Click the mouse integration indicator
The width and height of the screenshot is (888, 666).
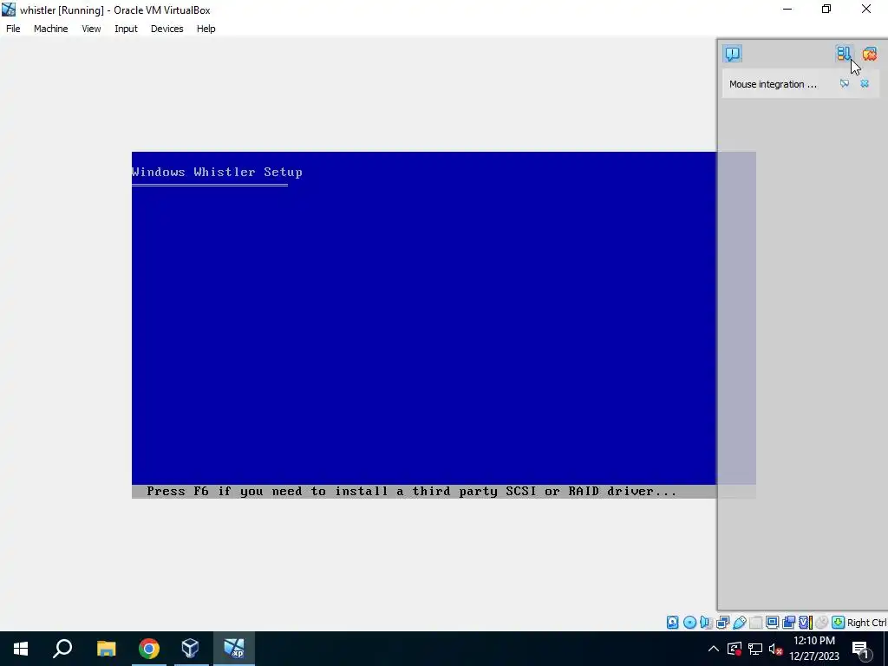coord(822,623)
